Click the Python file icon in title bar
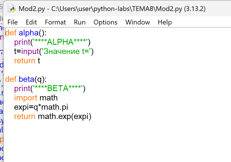This screenshot has width=231, height=162. [x=11, y=8]
